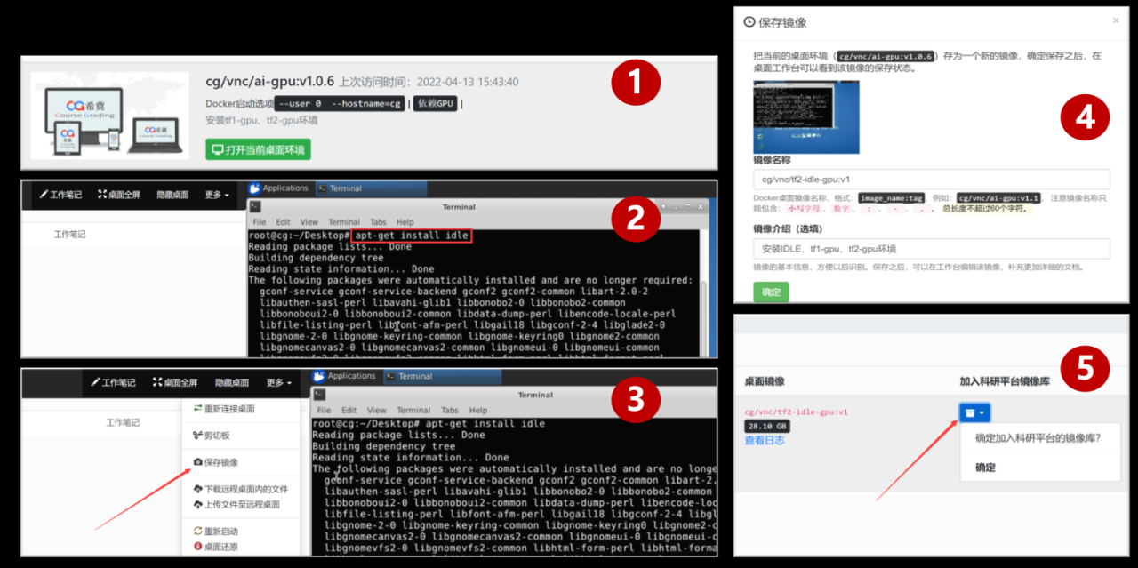Click green 确定 button in save dialog
The height and width of the screenshot is (568, 1138).
[x=770, y=292]
